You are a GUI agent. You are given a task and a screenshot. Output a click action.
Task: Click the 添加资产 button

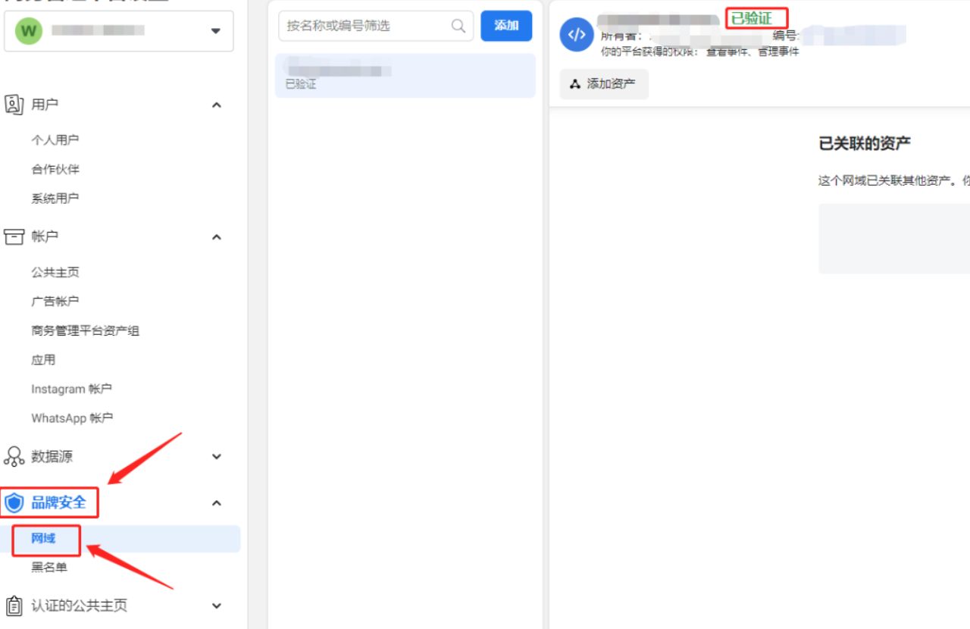tap(603, 83)
